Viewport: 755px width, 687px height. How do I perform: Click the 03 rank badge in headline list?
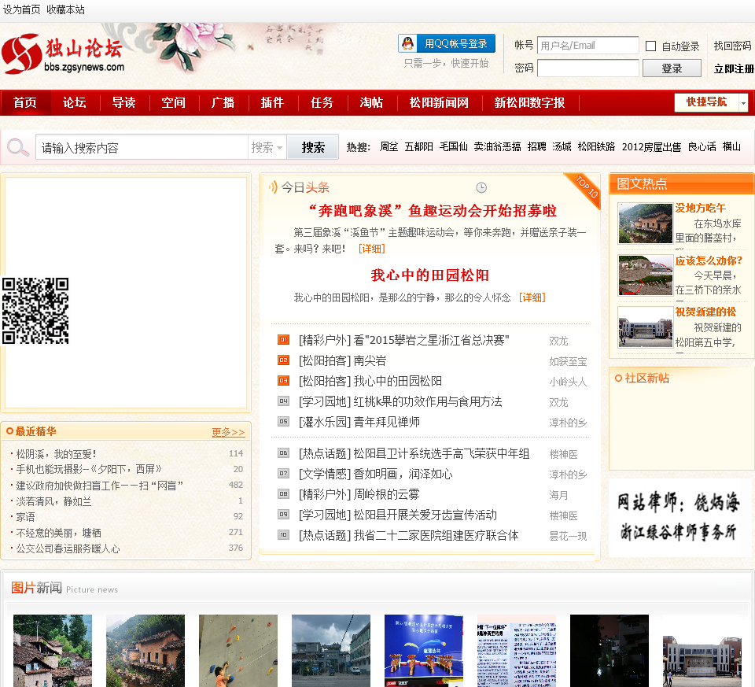[284, 381]
